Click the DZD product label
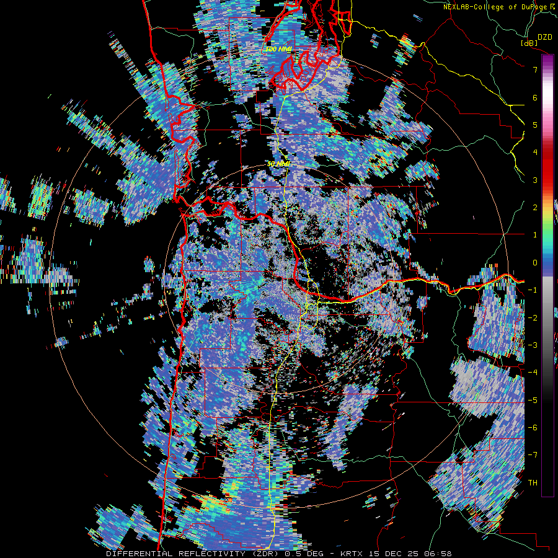Image resolution: width=558 pixels, height=558 pixels. [544, 37]
